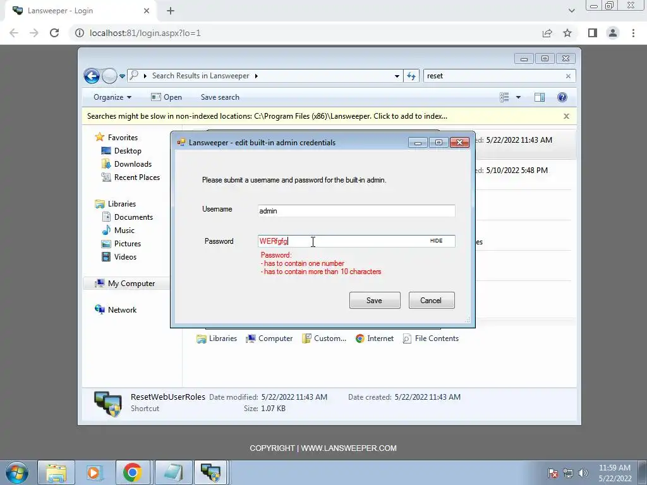
Task: Dismiss the yellow index information bar
Action: point(567,116)
